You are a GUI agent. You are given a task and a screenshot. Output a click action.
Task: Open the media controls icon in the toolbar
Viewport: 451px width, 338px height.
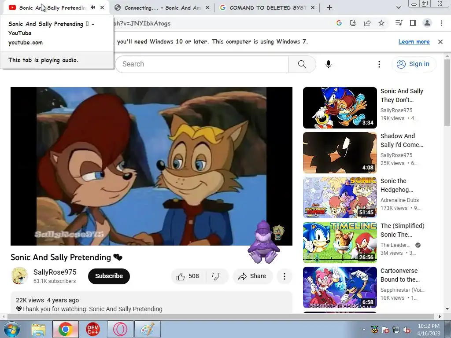(x=399, y=23)
